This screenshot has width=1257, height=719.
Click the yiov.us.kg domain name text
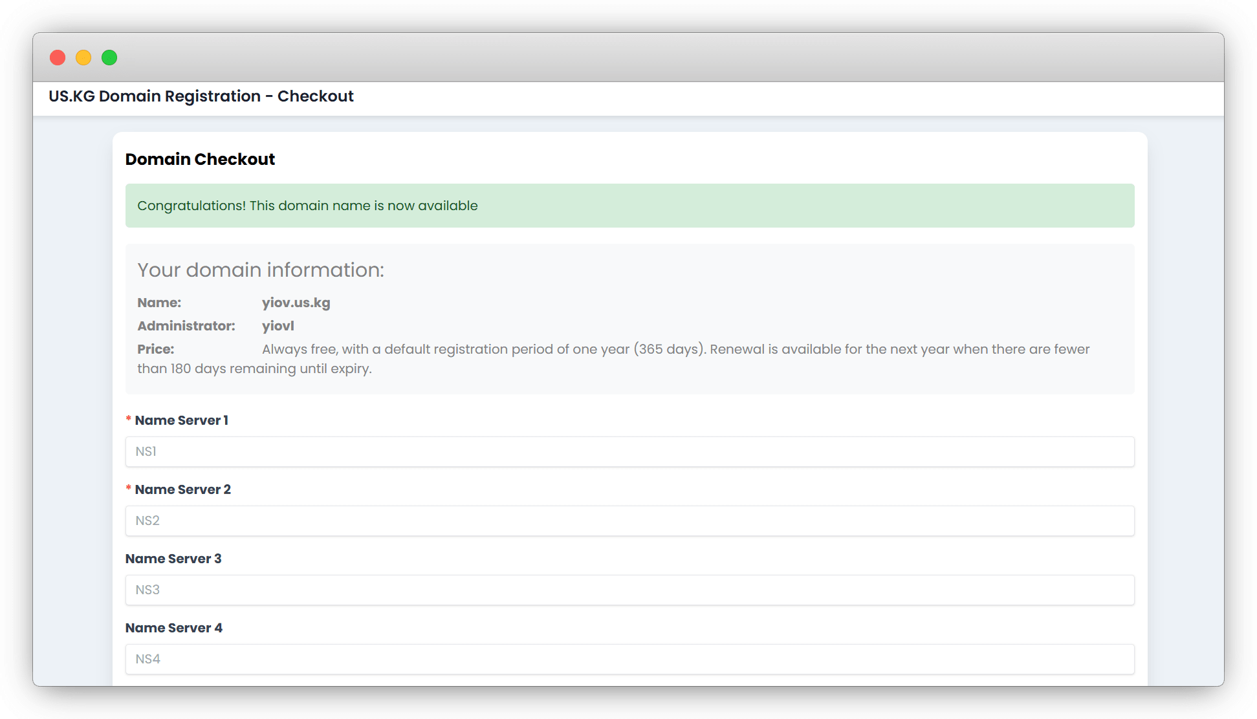[296, 303]
